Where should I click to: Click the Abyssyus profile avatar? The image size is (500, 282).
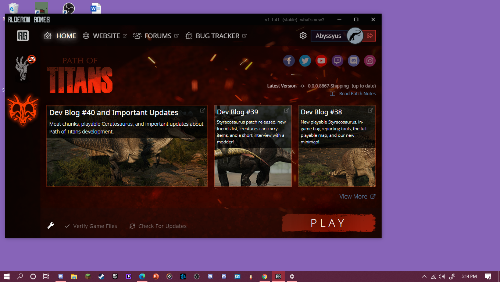pos(355,36)
